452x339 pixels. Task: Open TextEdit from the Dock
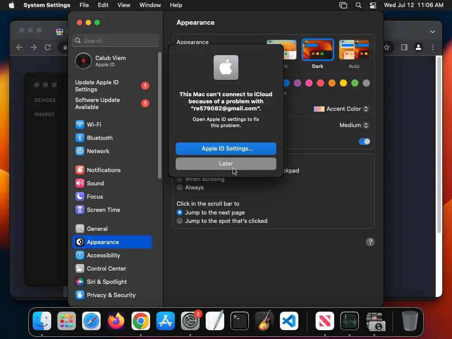(x=215, y=321)
